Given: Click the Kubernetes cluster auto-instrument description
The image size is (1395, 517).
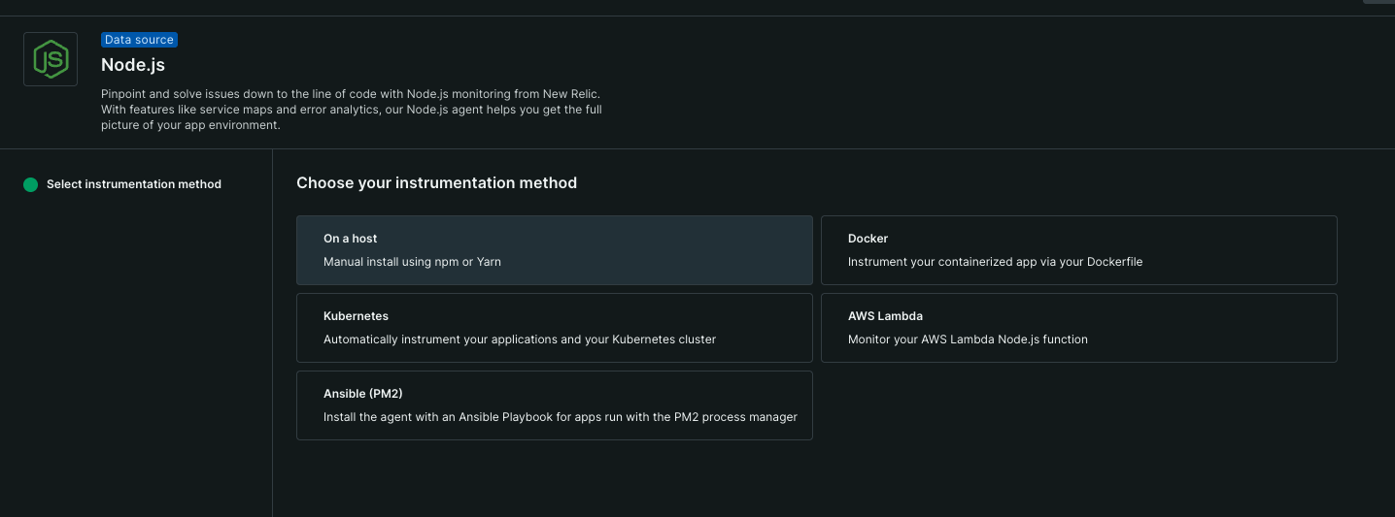Looking at the screenshot, I should 519,339.
